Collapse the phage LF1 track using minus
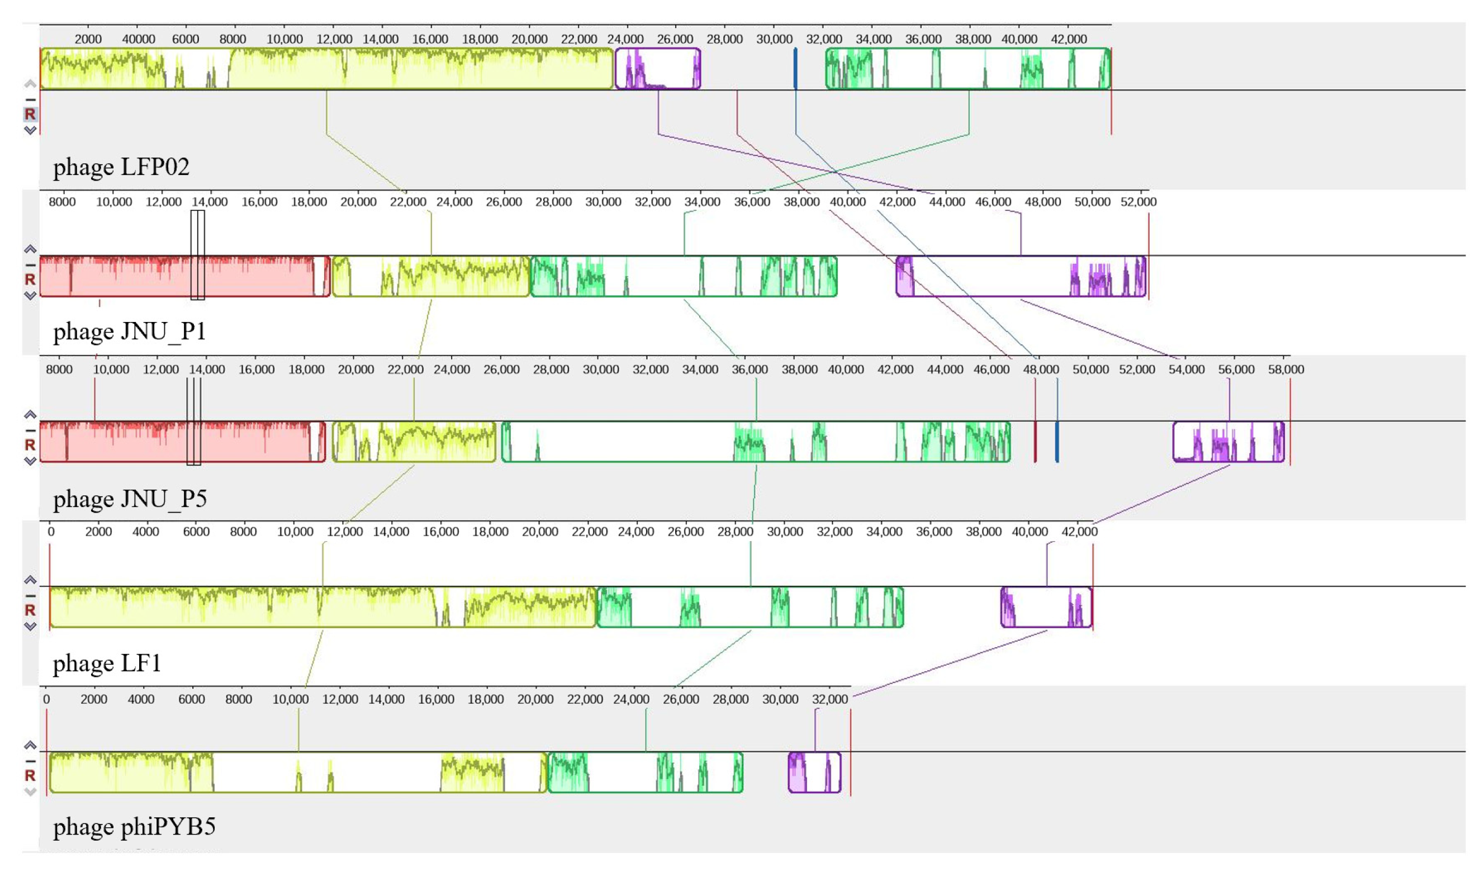 pos(30,596)
